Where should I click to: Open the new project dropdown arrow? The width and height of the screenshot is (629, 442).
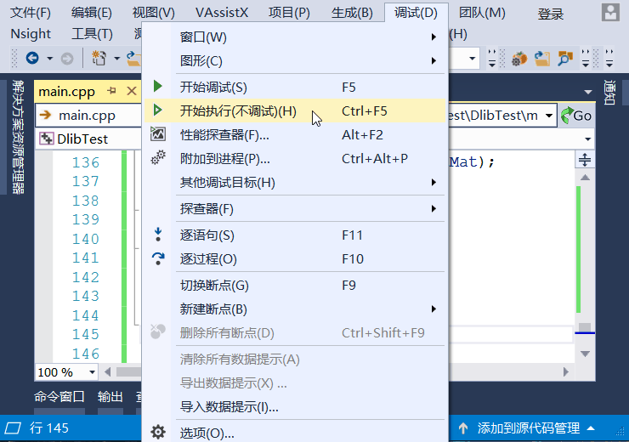(116, 59)
